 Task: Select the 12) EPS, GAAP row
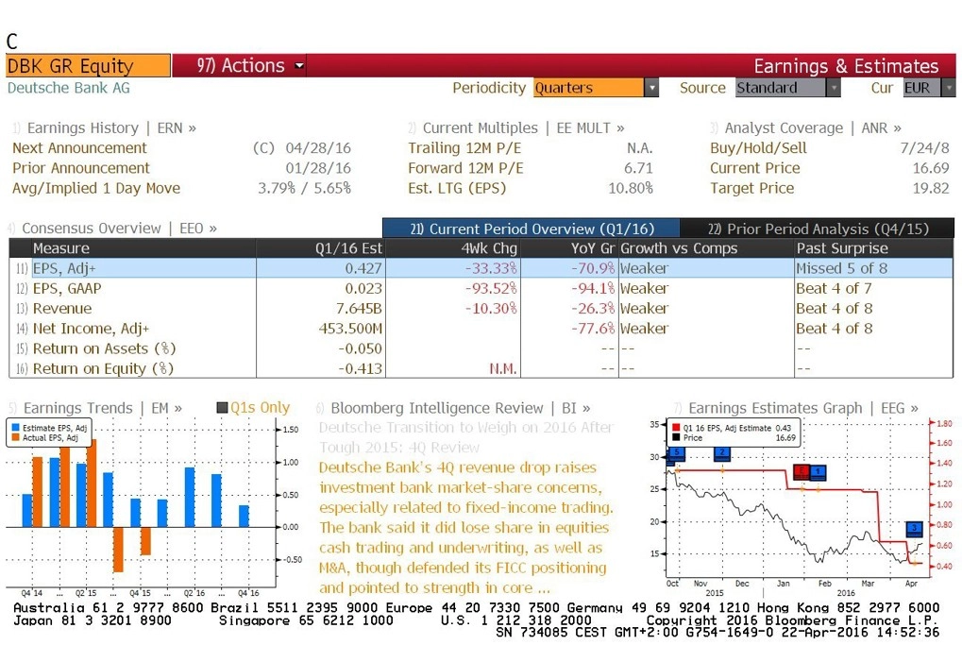click(481, 288)
